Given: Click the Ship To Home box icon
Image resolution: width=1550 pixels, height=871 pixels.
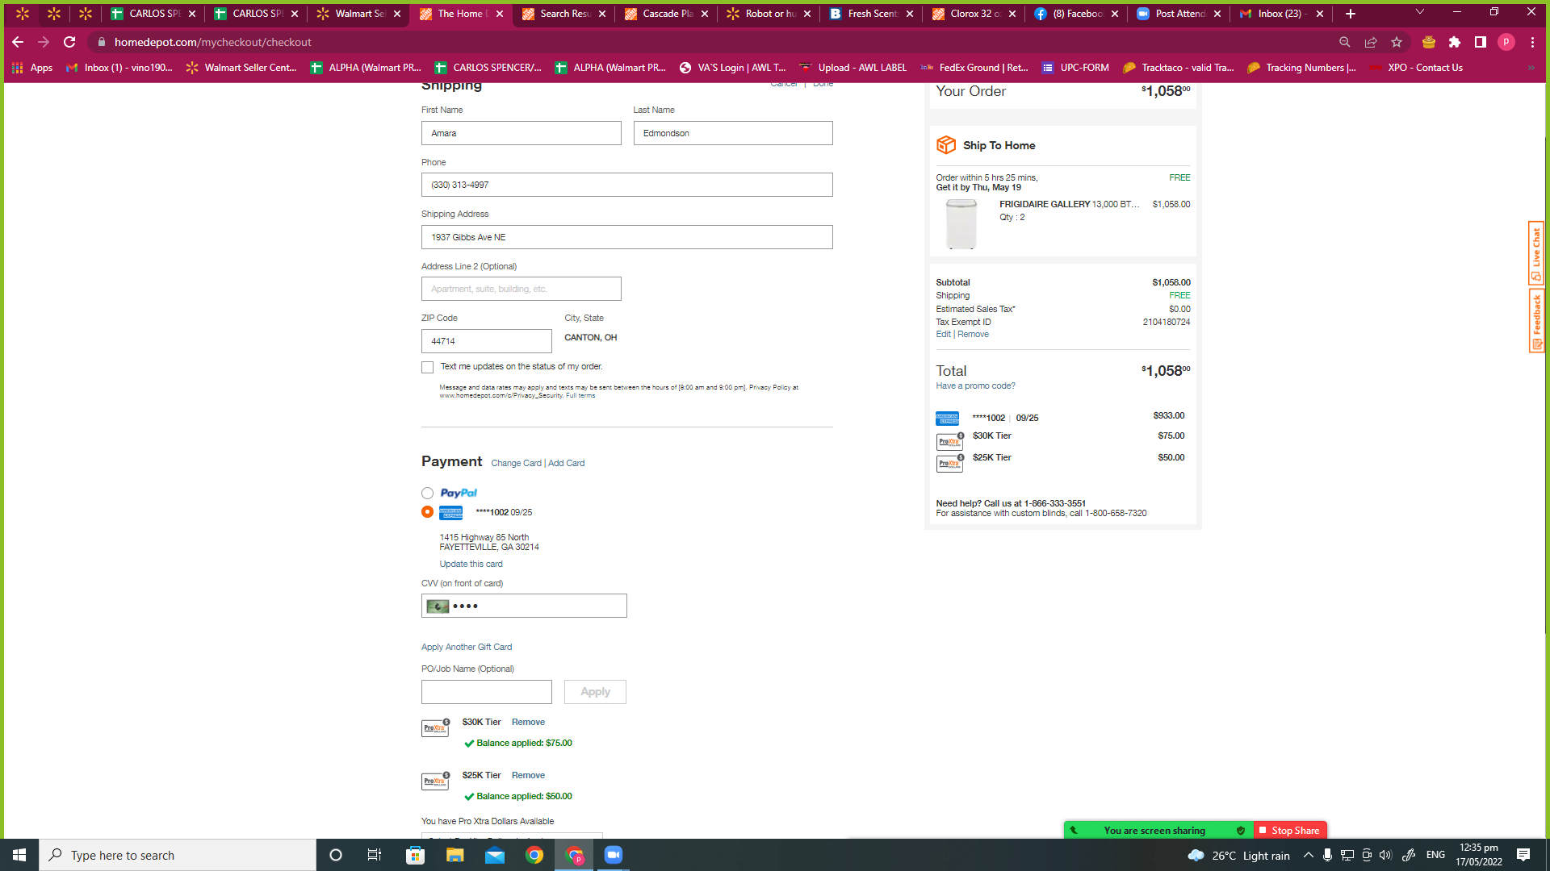Looking at the screenshot, I should tap(946, 145).
